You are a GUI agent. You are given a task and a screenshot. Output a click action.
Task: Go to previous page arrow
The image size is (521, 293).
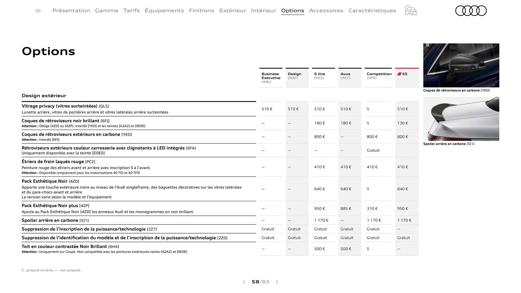tap(244, 282)
